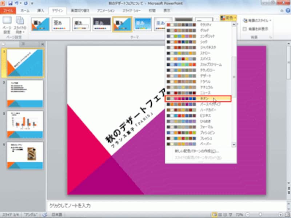Click the zoom in plus button
291x218 pixels.
(280, 215)
